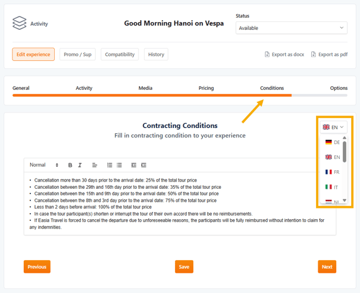Image resolution: width=360 pixels, height=293 pixels.
Task: Choose FR French from language list
Action: coord(332,172)
